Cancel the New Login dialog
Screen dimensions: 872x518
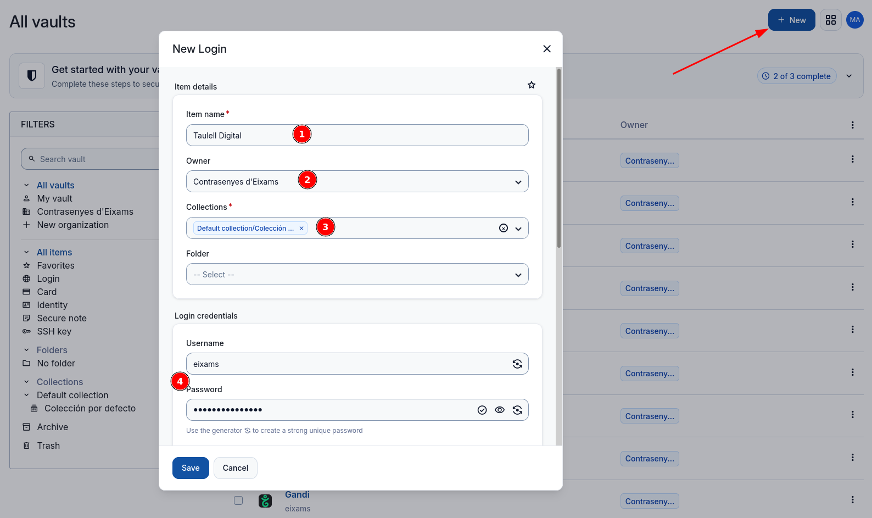point(236,468)
